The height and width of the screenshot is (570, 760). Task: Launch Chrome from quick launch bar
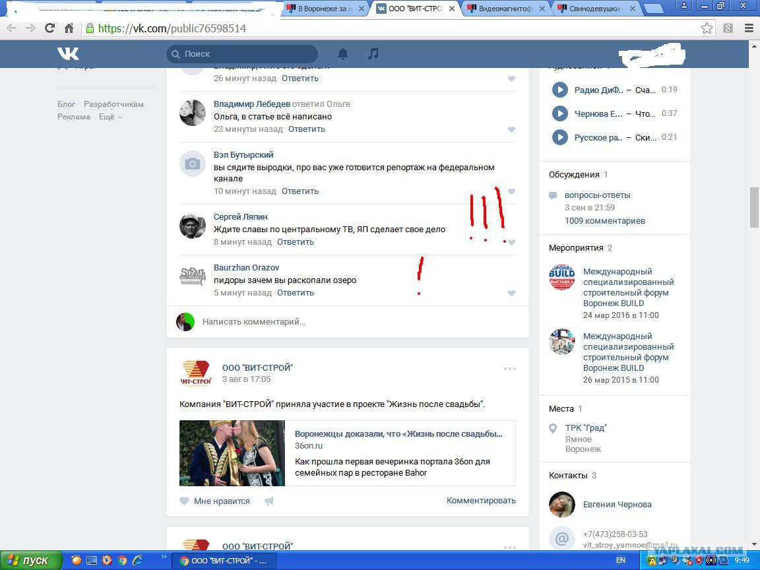click(x=122, y=561)
